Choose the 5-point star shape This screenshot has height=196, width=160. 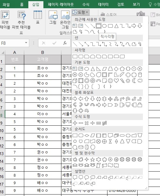[x=92, y=160]
